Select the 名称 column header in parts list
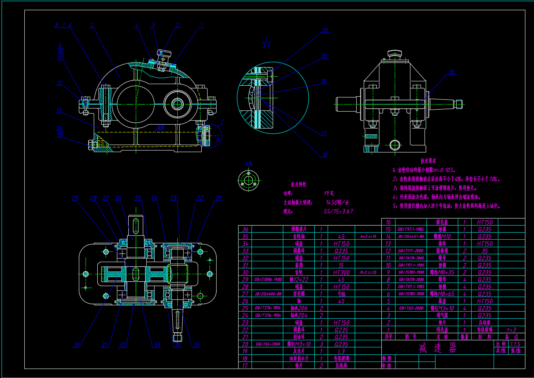534x378 pixels. 442,337
